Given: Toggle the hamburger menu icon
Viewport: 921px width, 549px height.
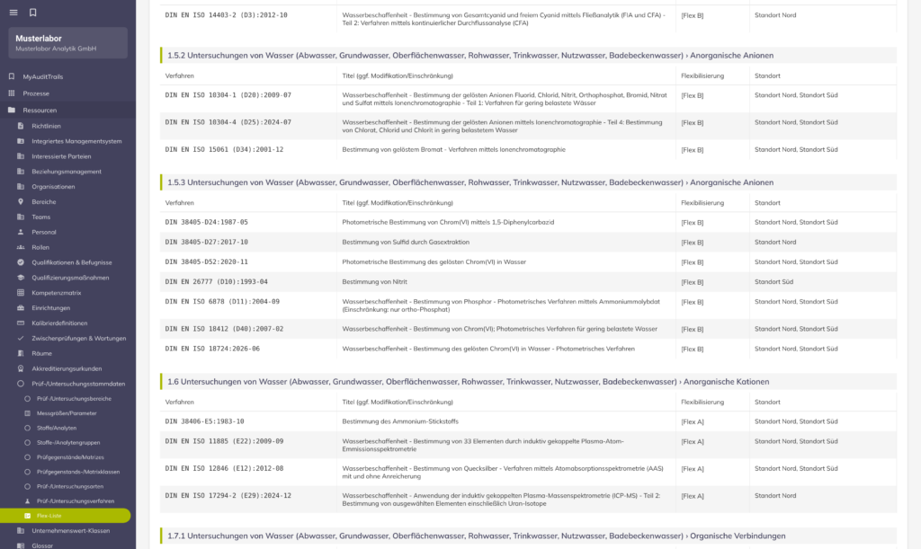Looking at the screenshot, I should click(13, 13).
